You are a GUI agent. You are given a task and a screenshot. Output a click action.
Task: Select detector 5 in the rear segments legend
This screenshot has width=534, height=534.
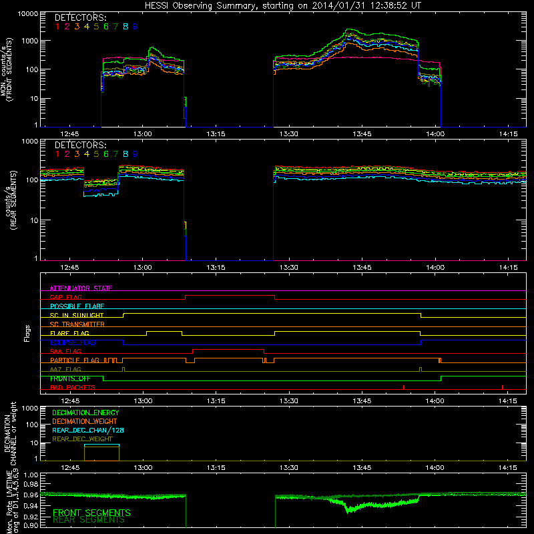[96, 154]
